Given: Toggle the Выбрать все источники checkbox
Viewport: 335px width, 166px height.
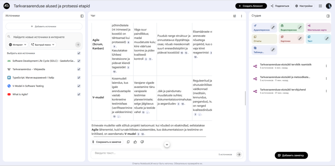Looking at the screenshot, I should click(79, 53).
